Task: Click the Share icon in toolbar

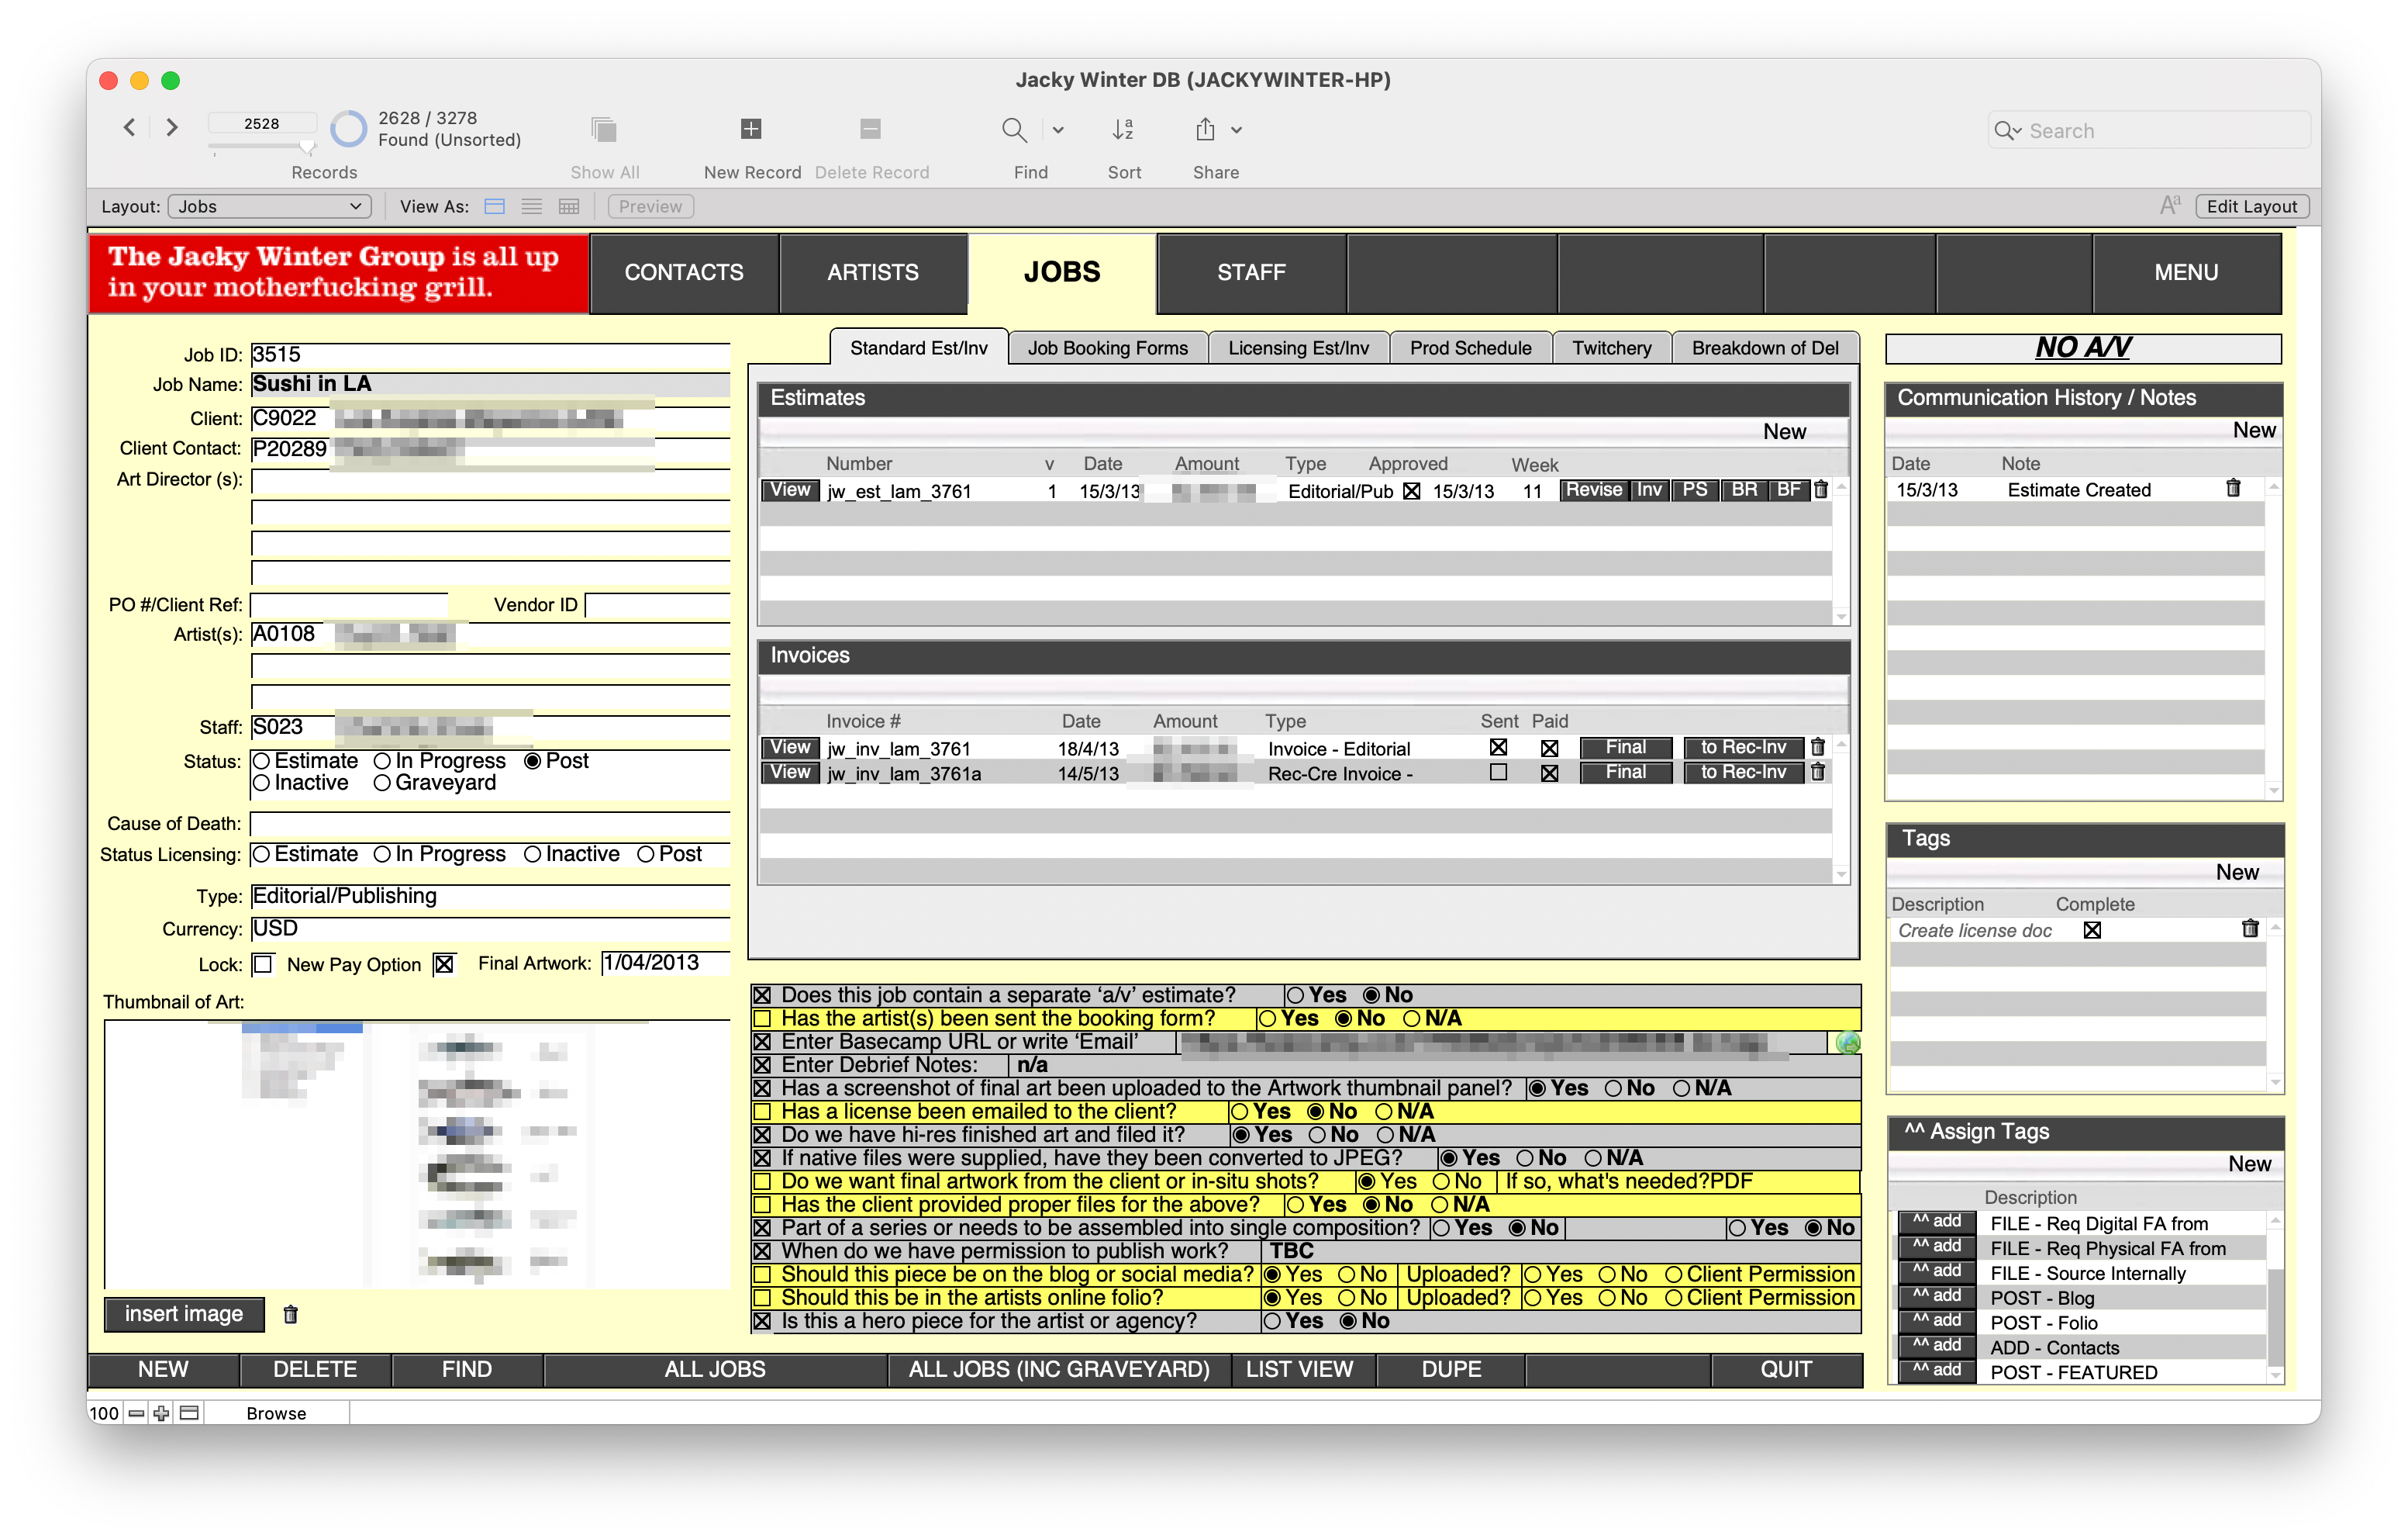Action: tap(1206, 130)
